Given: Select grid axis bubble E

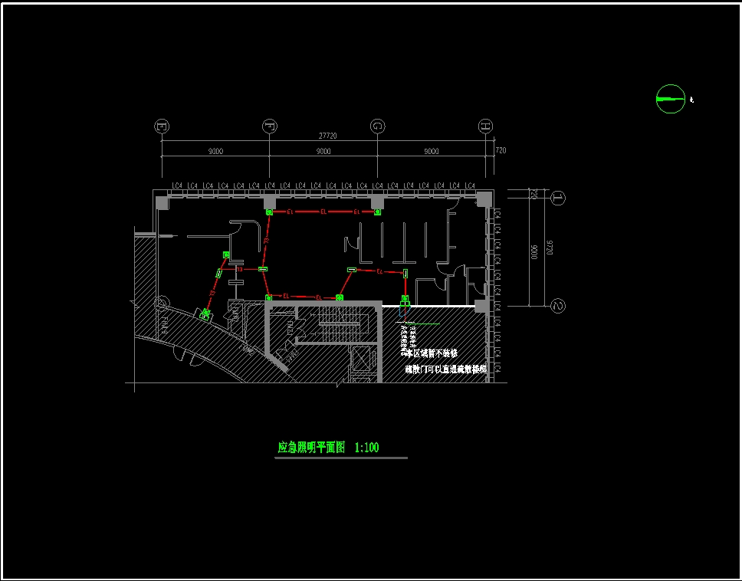Looking at the screenshot, I should point(162,126).
